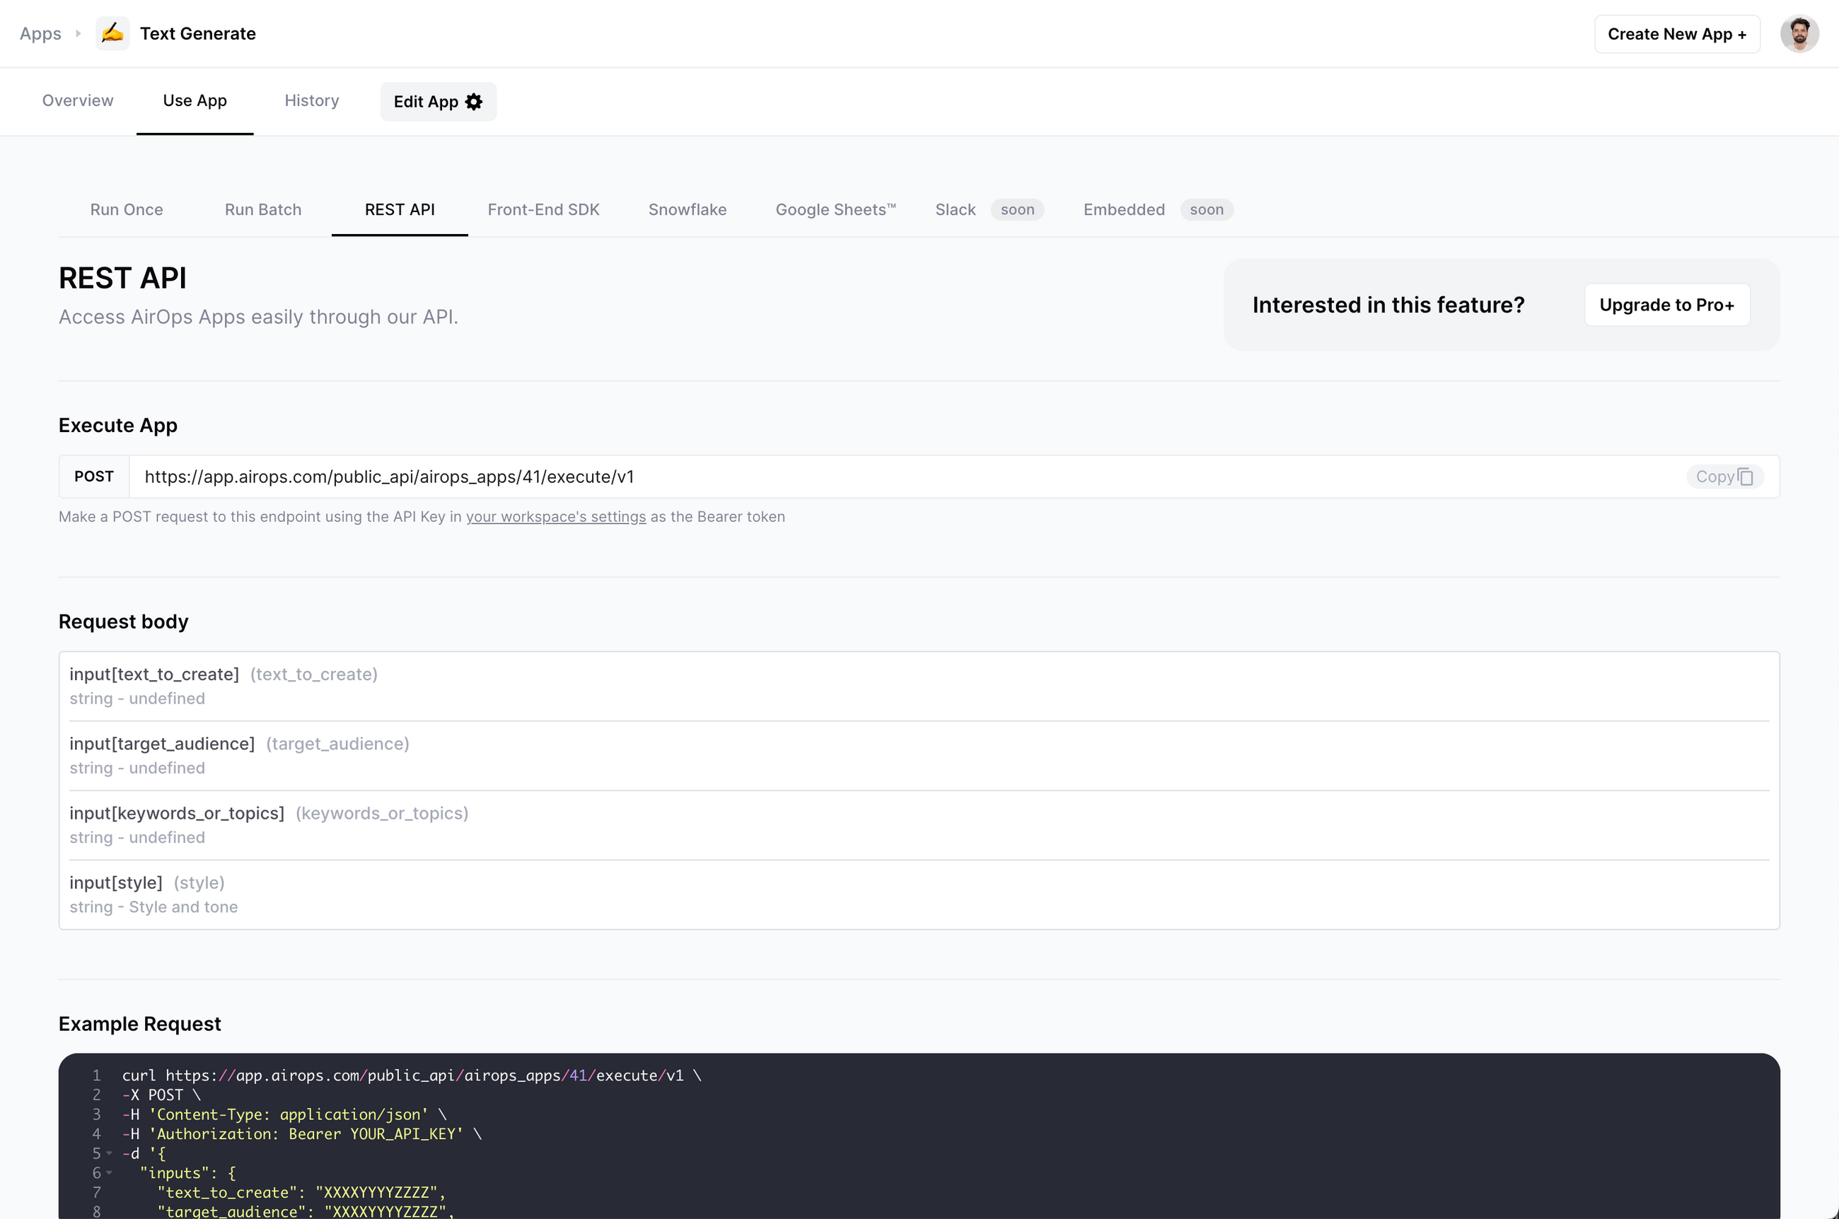Click the Create New App button

click(1676, 33)
